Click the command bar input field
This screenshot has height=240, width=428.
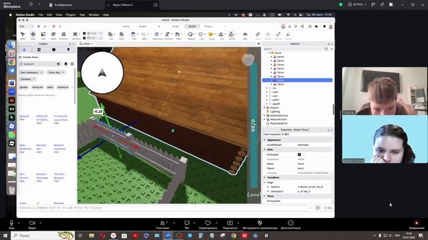click(163, 208)
